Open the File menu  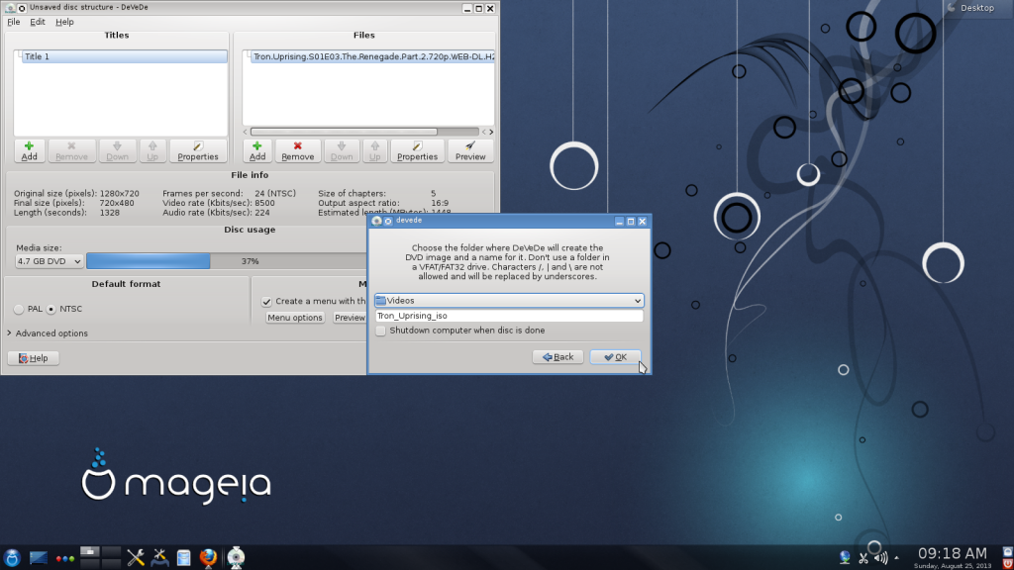click(x=14, y=22)
